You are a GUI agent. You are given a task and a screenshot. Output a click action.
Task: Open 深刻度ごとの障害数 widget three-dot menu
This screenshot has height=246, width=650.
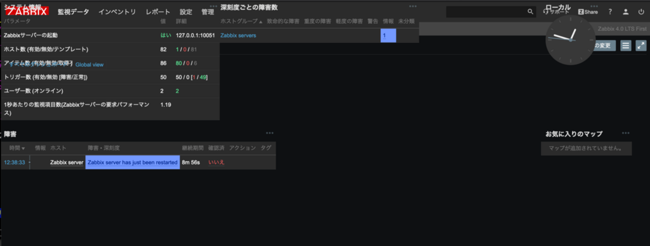(412, 6)
